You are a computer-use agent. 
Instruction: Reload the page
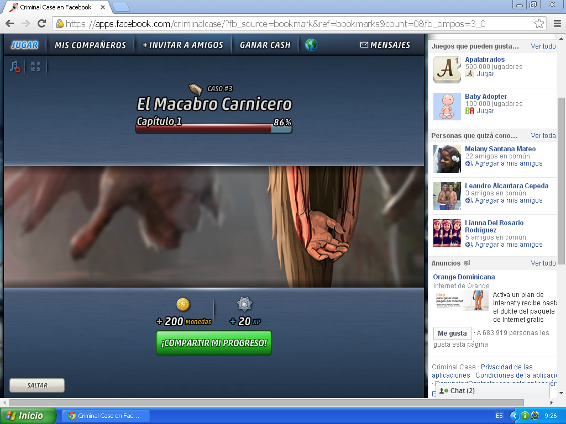(x=41, y=24)
